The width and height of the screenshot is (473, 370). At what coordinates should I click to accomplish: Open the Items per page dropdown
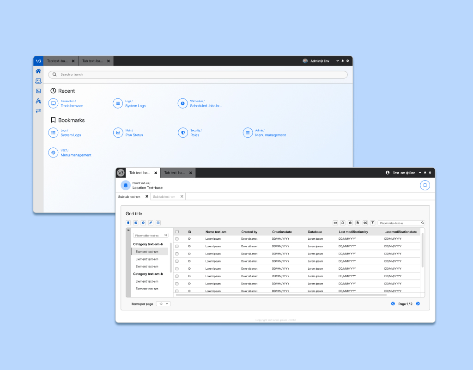click(x=163, y=303)
